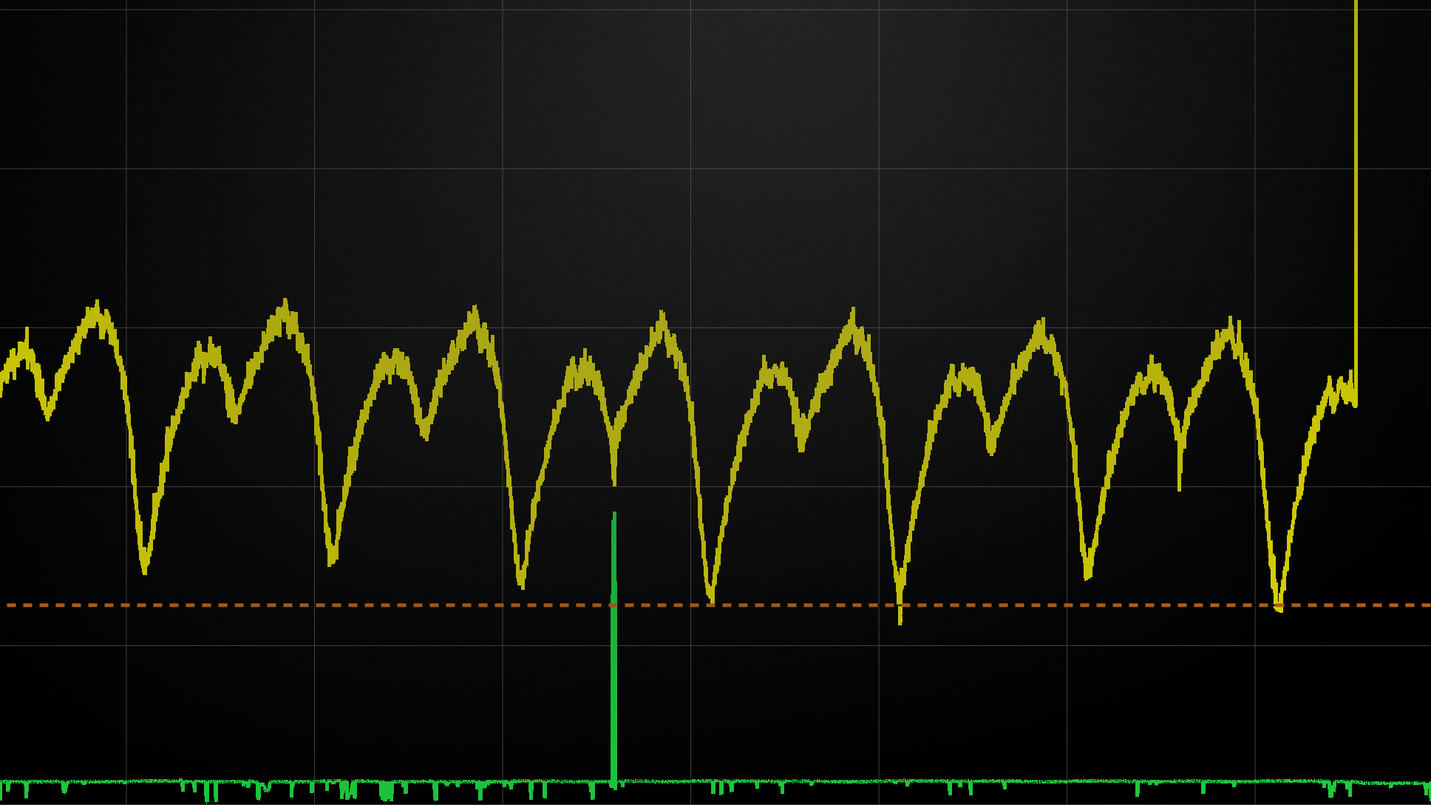Click the first deep trough of yellow line

coord(144,565)
